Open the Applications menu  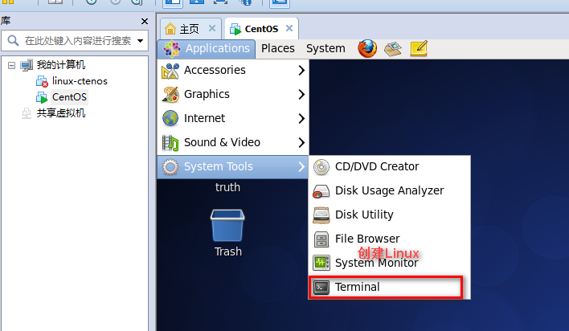coord(207,49)
